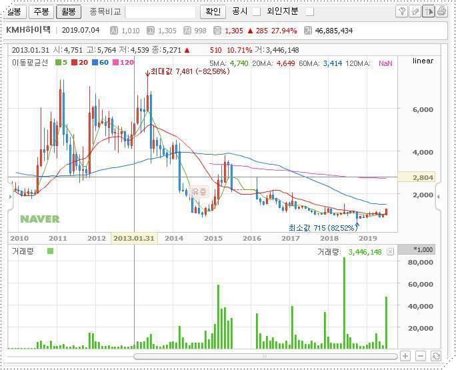Screen dimensions: 456x370
Task: Click the horizontal chart scrollbar thumb
Action: pos(265,356)
